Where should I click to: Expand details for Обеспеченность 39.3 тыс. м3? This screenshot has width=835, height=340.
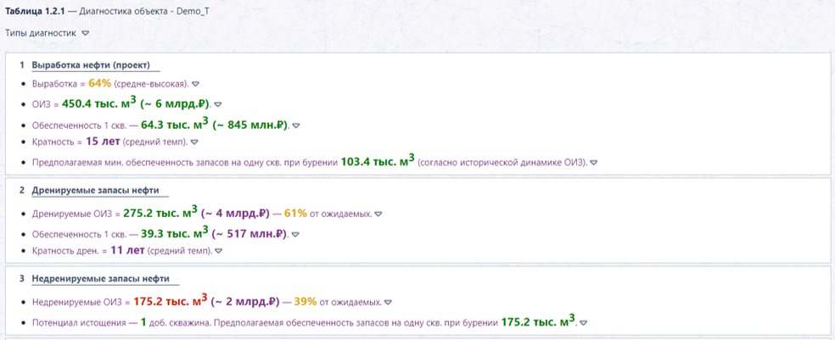coord(295,234)
